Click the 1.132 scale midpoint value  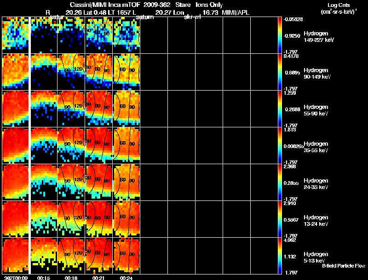(x=291, y=257)
